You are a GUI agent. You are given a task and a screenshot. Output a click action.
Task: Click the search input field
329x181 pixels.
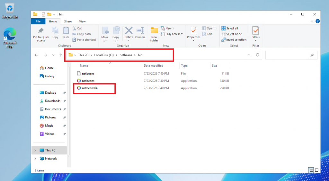tap(291, 55)
